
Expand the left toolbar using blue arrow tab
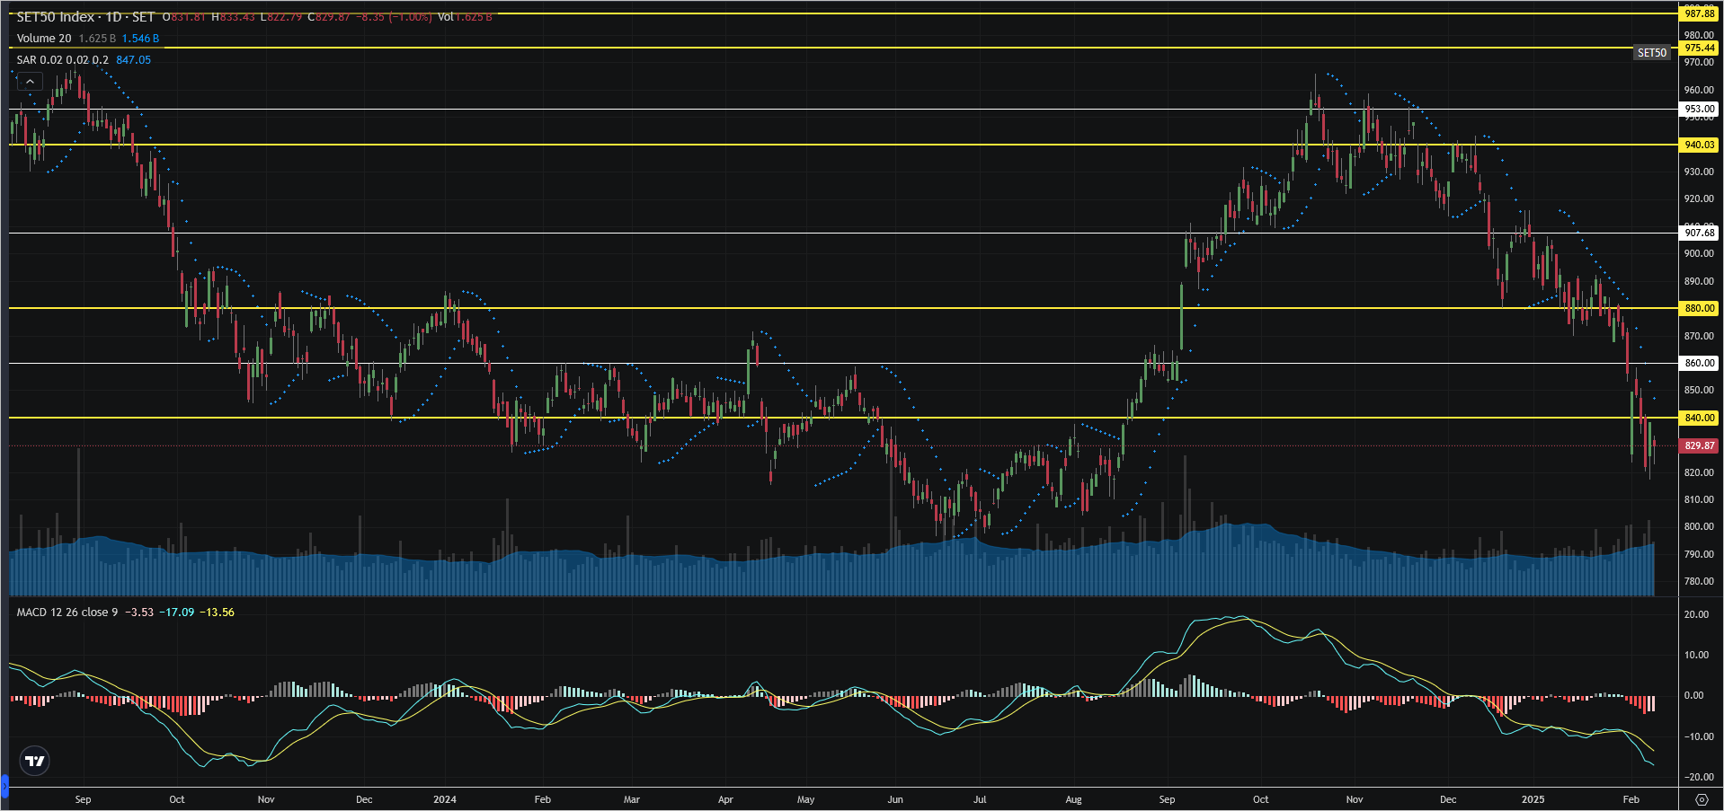(4, 788)
